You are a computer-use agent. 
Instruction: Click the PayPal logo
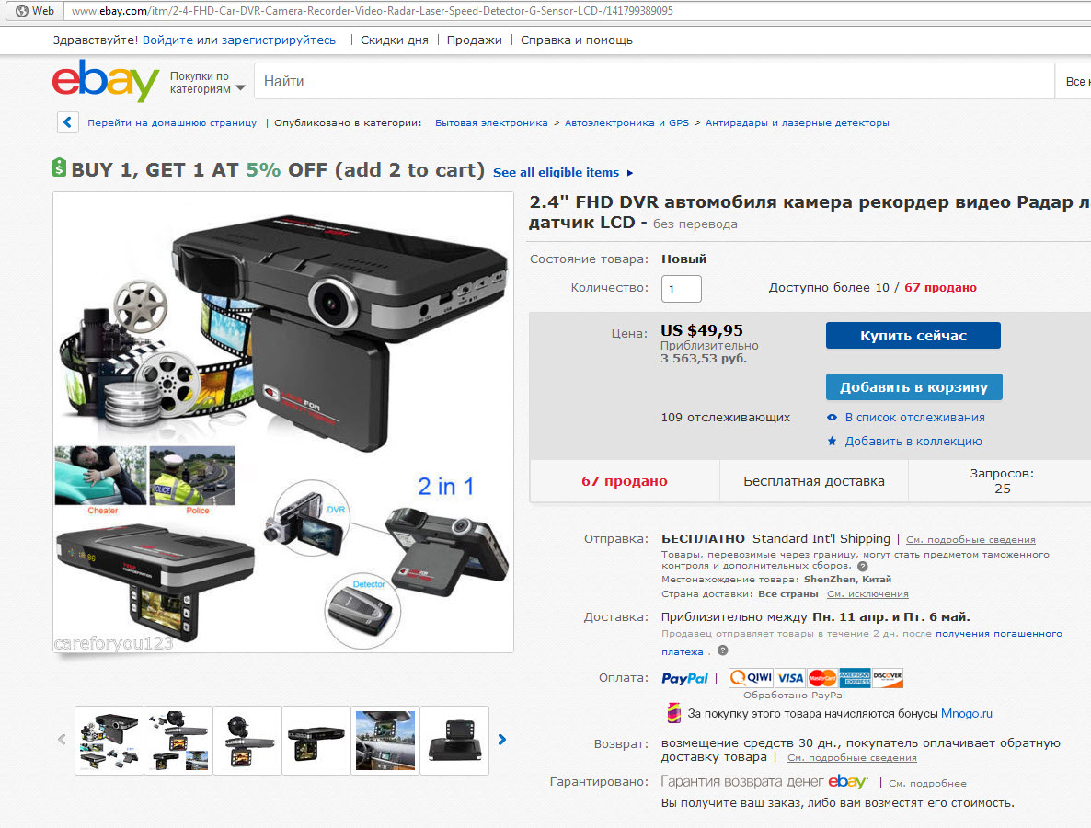tap(684, 678)
